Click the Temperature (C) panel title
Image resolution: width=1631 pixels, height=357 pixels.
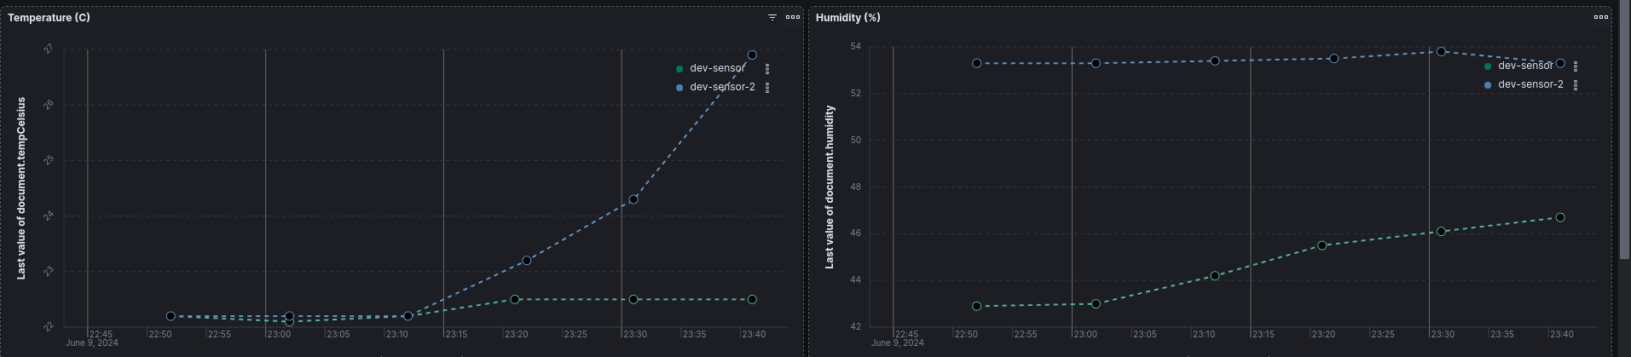(49, 17)
